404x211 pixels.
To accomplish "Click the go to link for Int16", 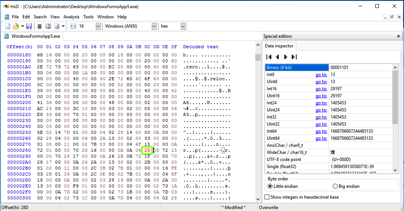I will point(321,89).
